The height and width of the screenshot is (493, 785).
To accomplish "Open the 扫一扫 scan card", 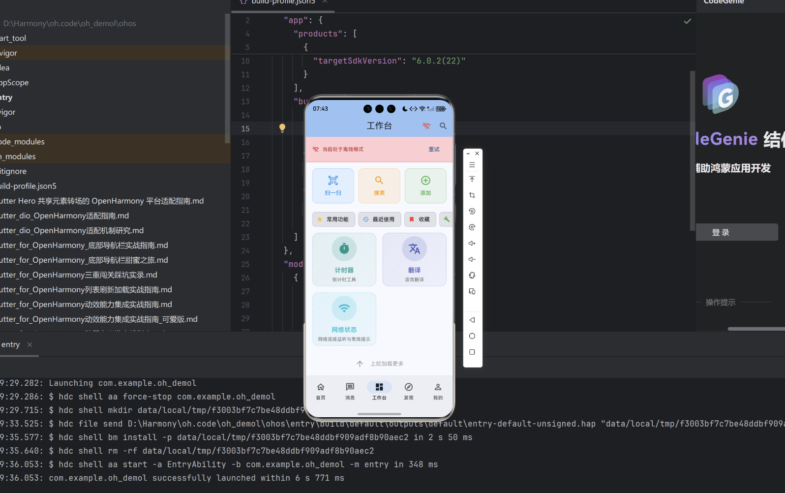I will [x=333, y=186].
